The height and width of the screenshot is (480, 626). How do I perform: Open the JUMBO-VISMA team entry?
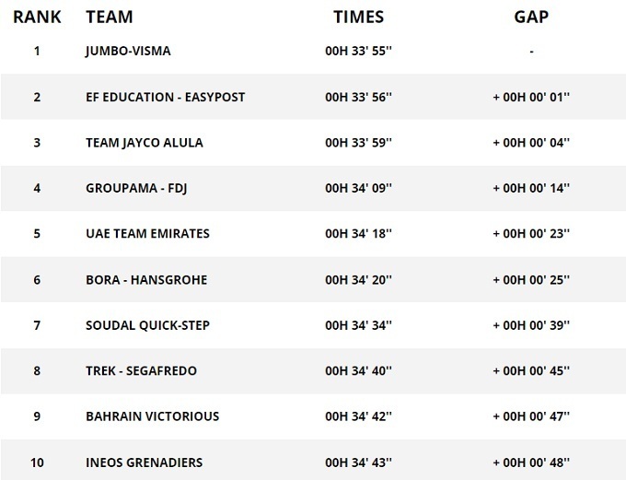128,51
